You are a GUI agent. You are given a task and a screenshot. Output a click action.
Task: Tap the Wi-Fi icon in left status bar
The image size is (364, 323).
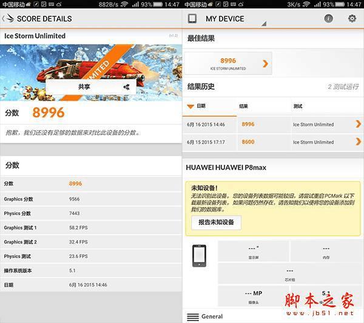point(124,4)
